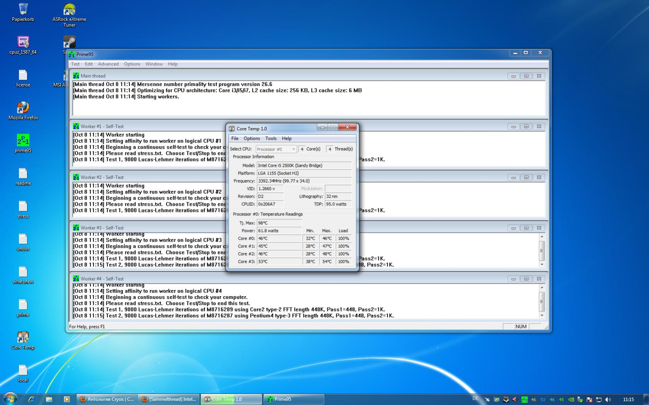
Task: Click the volume speaker tray icon
Action: [x=608, y=400]
